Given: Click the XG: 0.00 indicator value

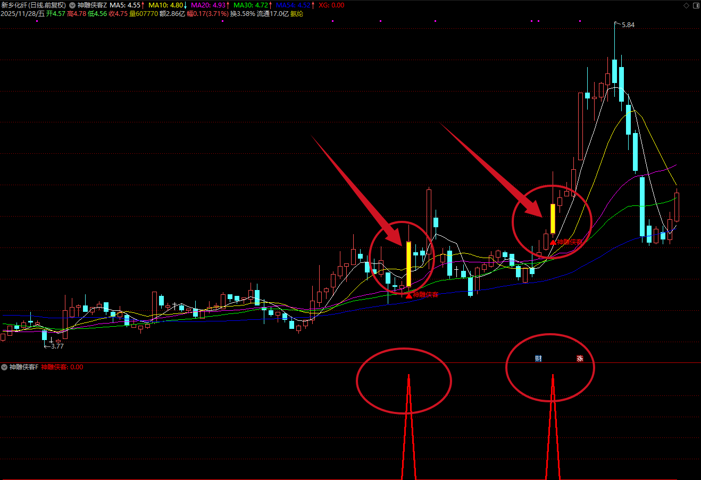Looking at the screenshot, I should (331, 5).
